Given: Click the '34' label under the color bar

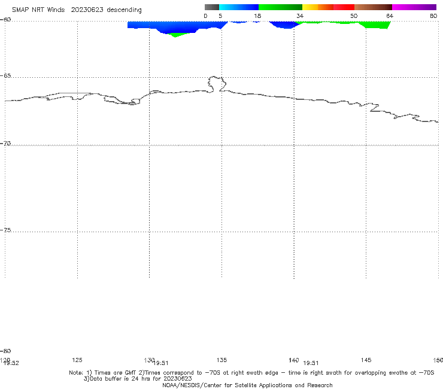Looking at the screenshot, I should (300, 16).
